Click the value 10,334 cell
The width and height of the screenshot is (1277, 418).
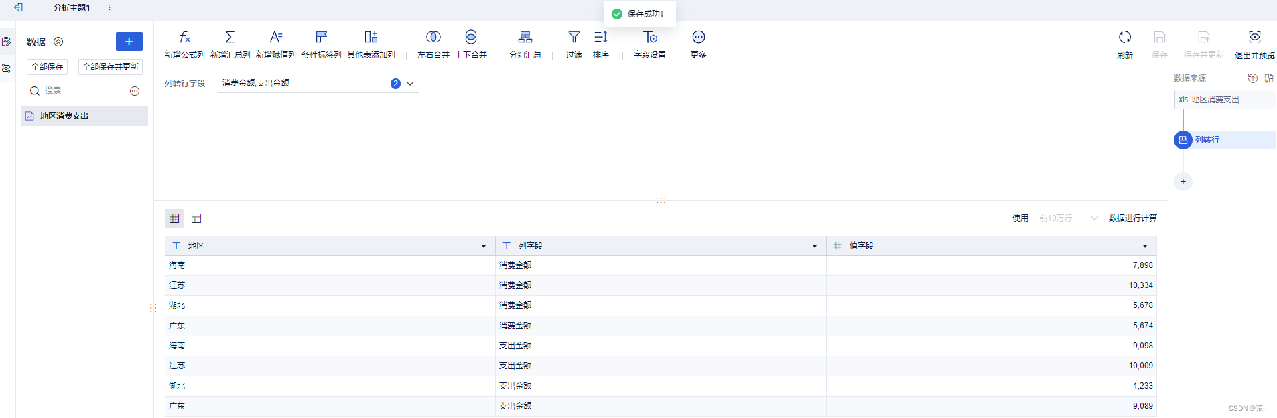[992, 285]
